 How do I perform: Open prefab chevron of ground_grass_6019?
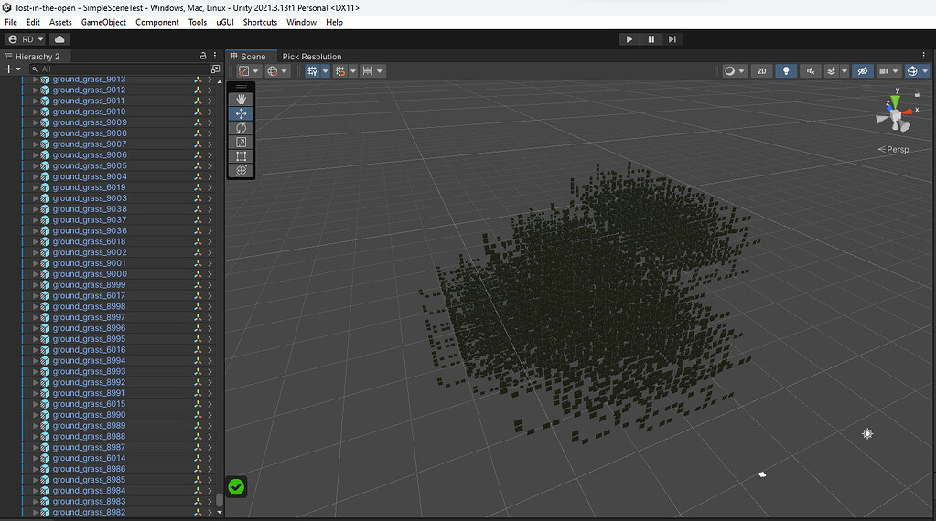tap(210, 187)
